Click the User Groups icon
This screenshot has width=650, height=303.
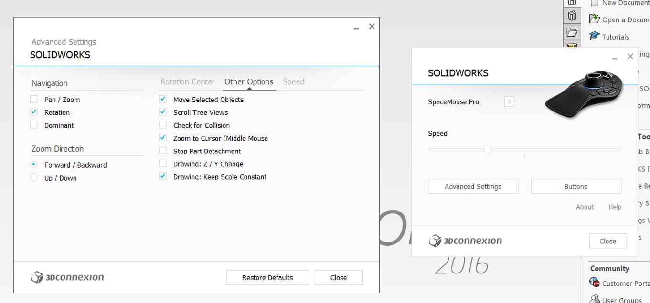pyautogui.click(x=595, y=299)
